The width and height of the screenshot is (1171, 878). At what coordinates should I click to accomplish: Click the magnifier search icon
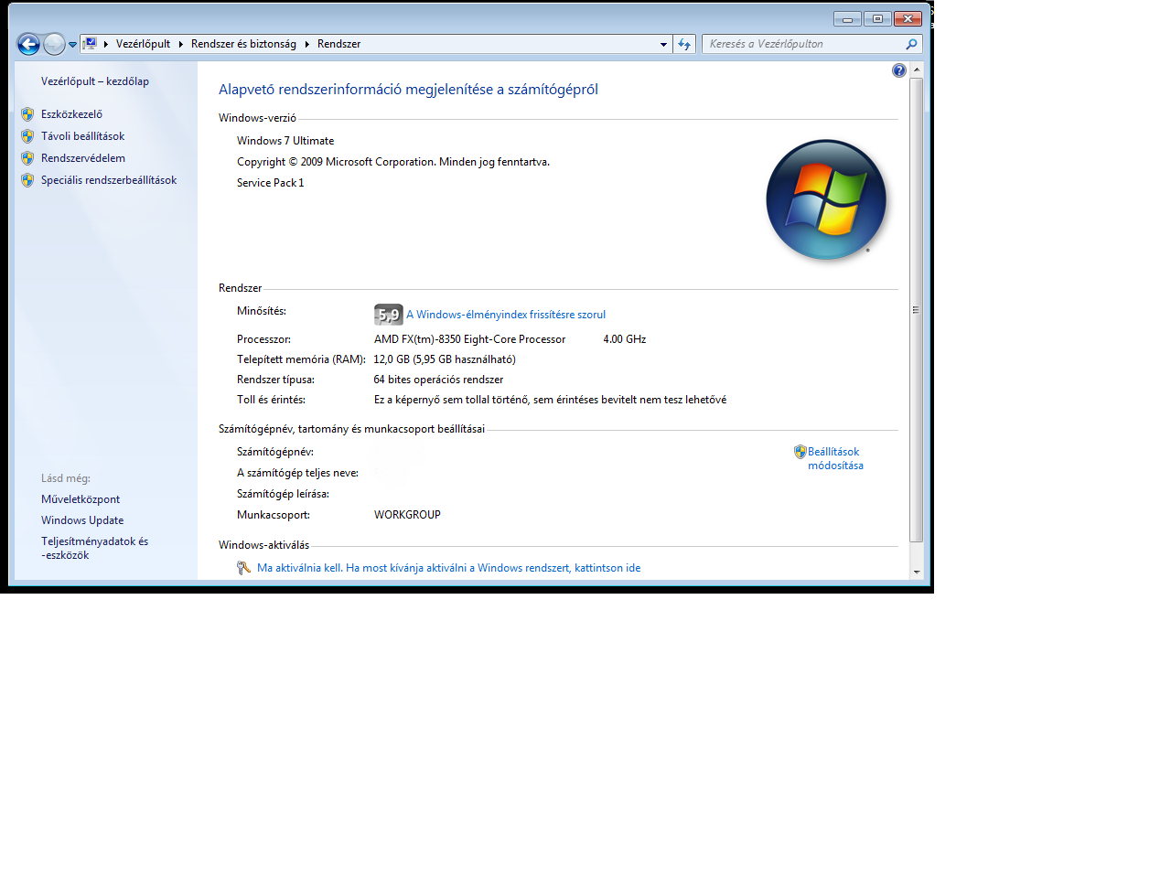(911, 44)
